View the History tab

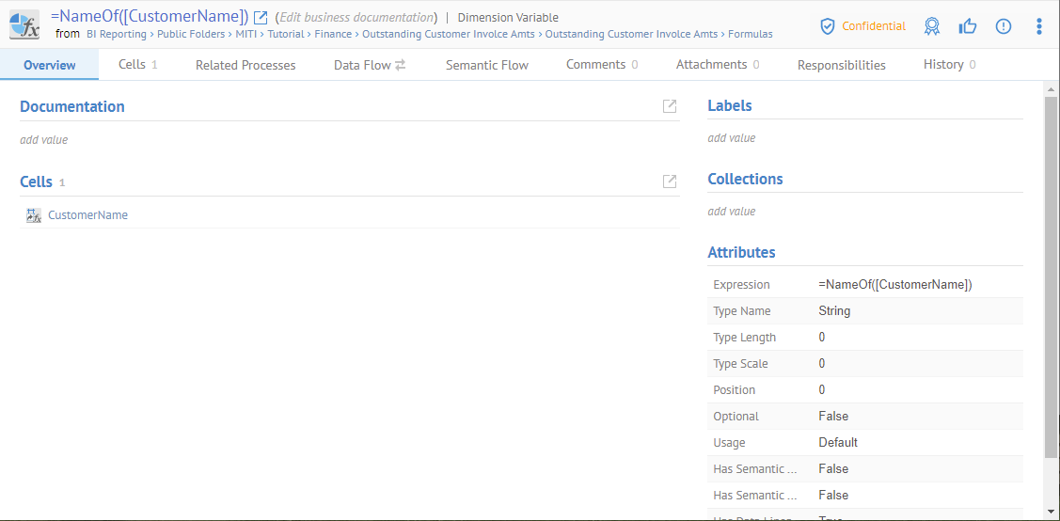click(x=948, y=65)
